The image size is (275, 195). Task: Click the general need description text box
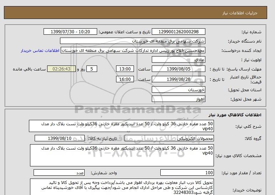coord(121,126)
